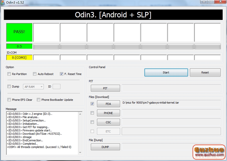This screenshot has height=161, width=227.
Task: Click the CSC file button
Action: click(109, 122)
